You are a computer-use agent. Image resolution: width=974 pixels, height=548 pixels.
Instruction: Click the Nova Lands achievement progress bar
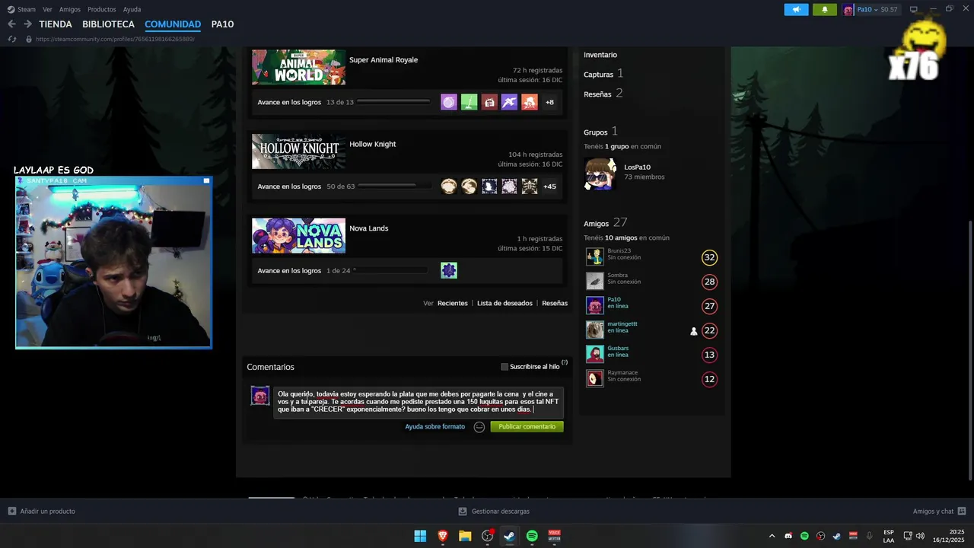point(391,270)
